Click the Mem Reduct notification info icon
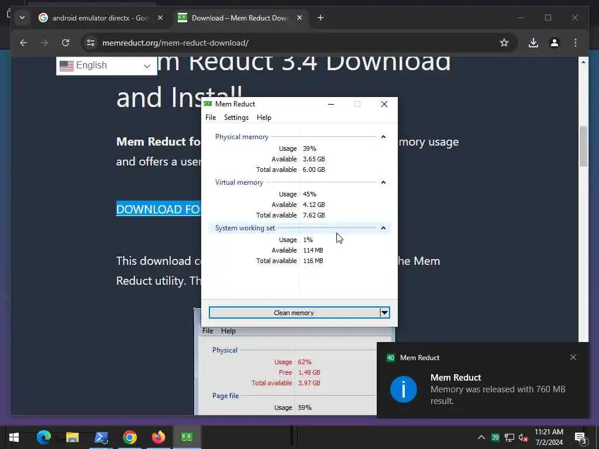This screenshot has width=599, height=449. [404, 389]
